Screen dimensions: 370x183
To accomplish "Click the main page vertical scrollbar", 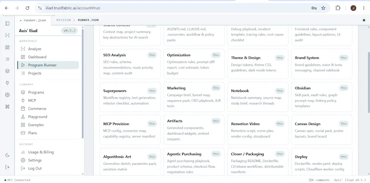I will pos(369,82).
